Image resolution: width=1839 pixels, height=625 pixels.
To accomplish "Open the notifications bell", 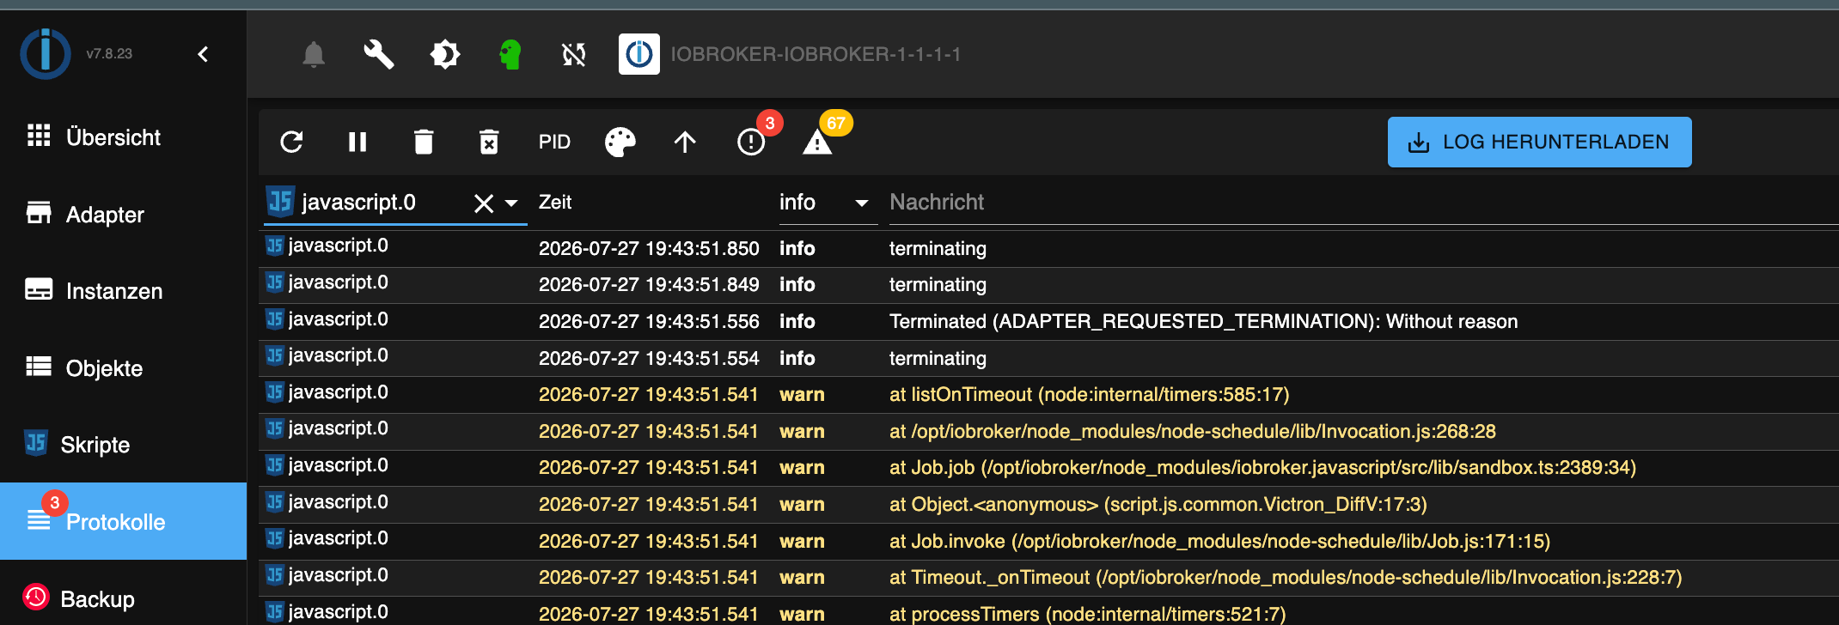I will click(314, 55).
